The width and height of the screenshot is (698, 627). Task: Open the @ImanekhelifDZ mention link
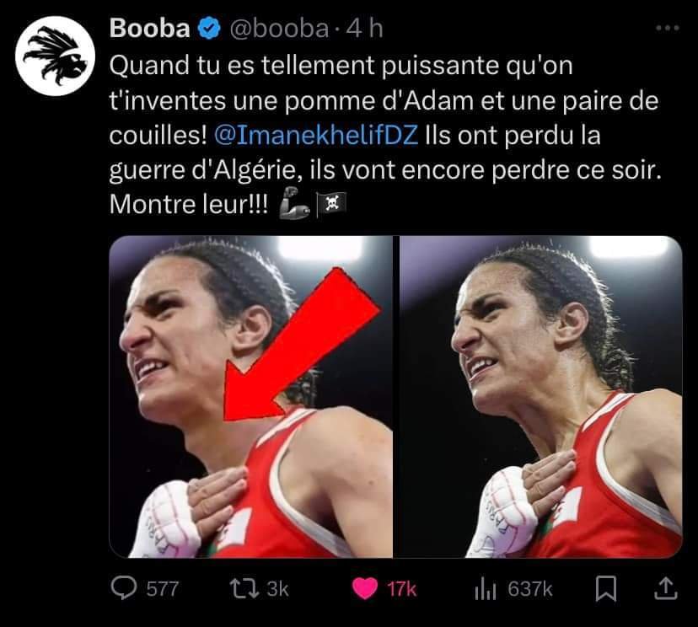click(x=316, y=136)
